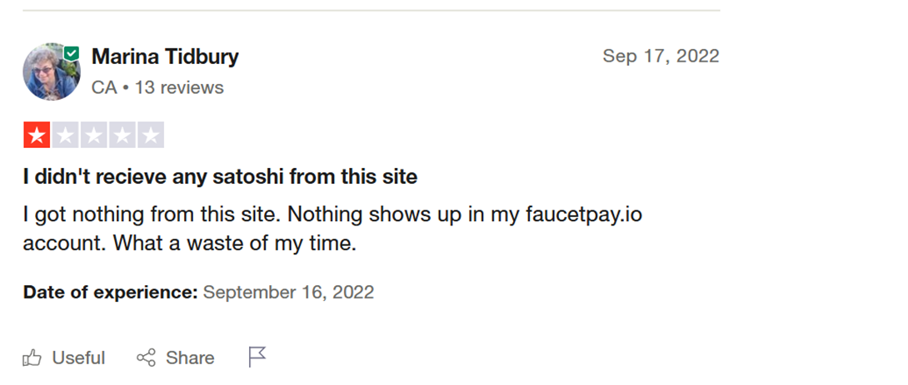Image resolution: width=908 pixels, height=385 pixels.
Task: Open the review title about satoshi
Action: point(220,177)
